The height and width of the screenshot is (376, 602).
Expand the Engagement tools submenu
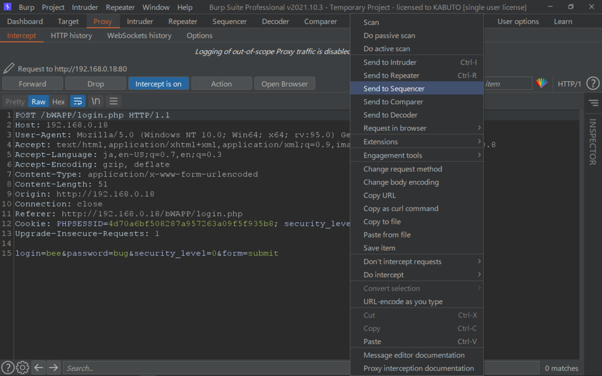417,155
